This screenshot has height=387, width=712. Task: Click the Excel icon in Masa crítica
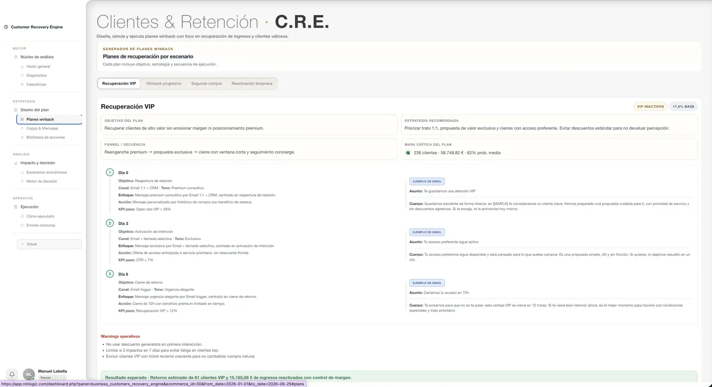pos(408,153)
